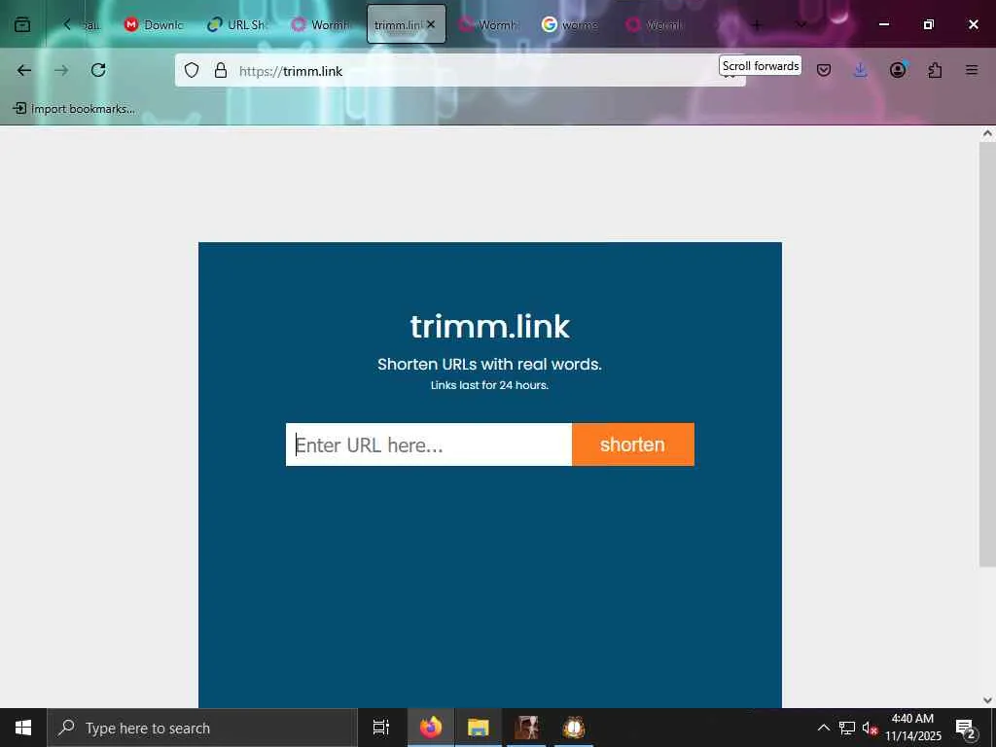Expand hidden system tray icons chevron
Screen dimensions: 996x747
click(x=823, y=728)
